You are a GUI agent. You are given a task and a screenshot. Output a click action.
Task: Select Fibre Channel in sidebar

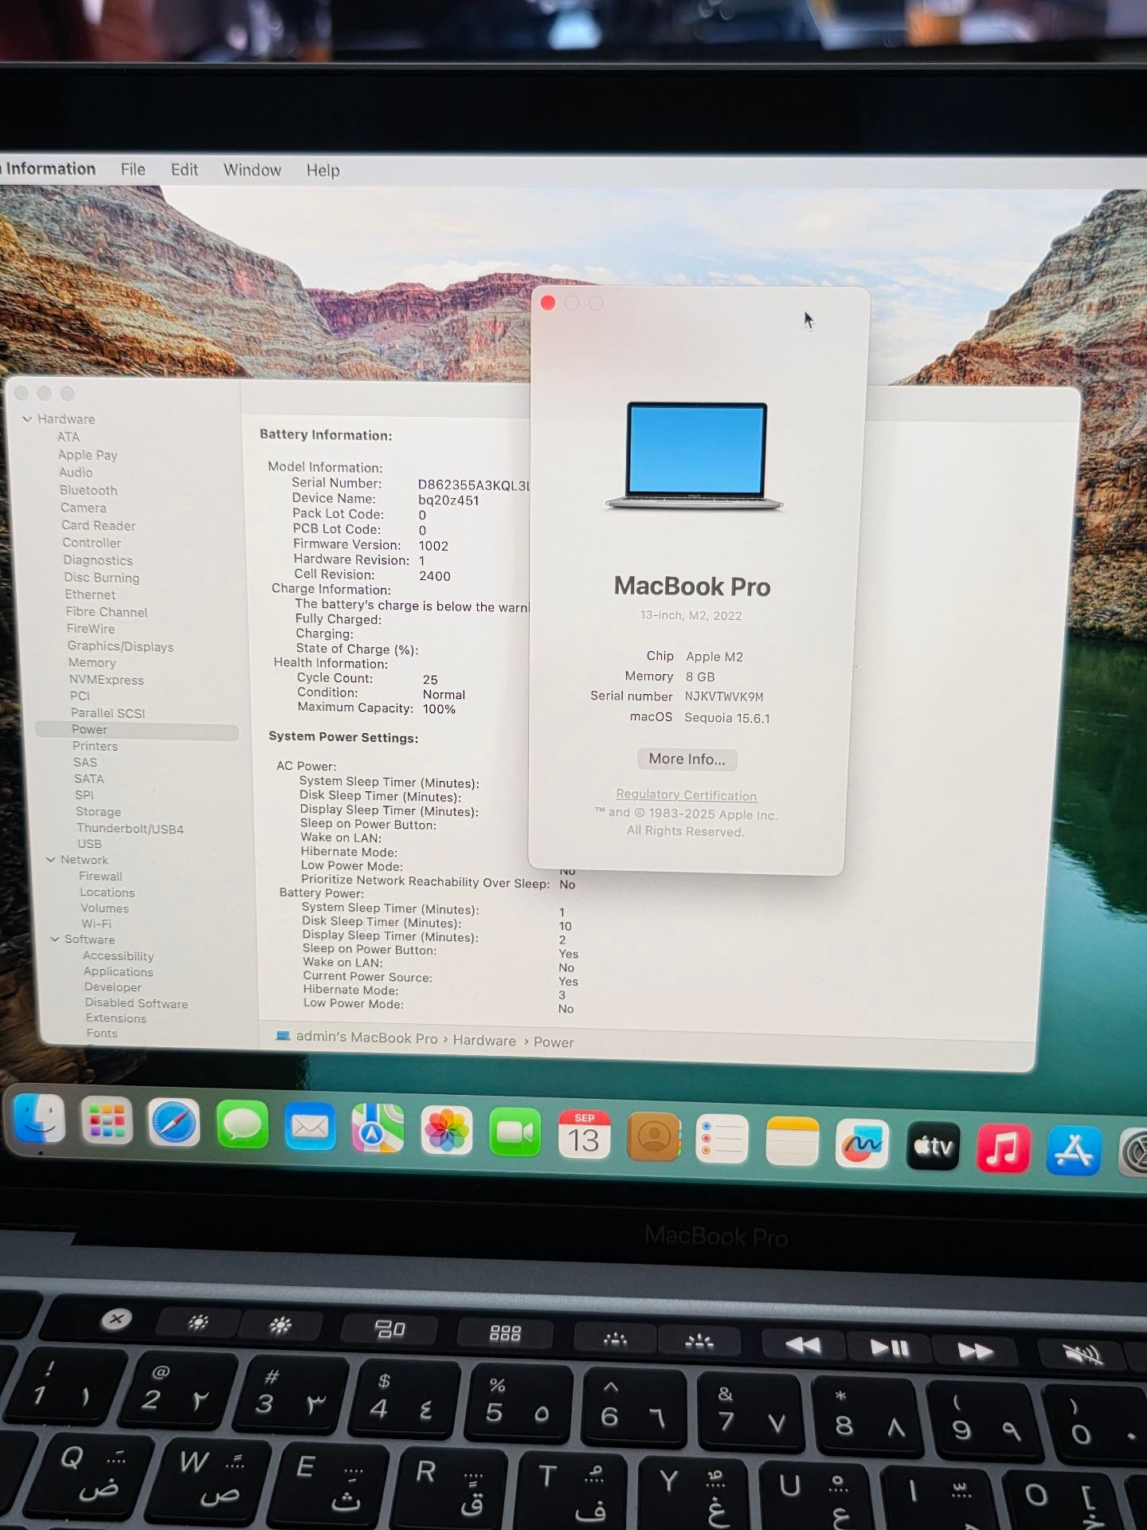pyautogui.click(x=107, y=612)
